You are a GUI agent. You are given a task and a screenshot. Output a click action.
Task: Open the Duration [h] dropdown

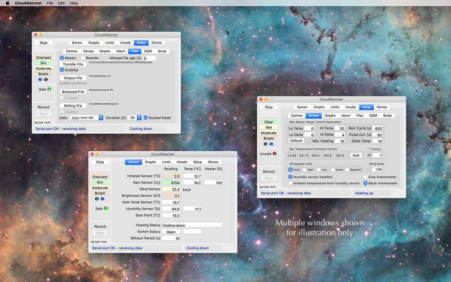point(135,118)
